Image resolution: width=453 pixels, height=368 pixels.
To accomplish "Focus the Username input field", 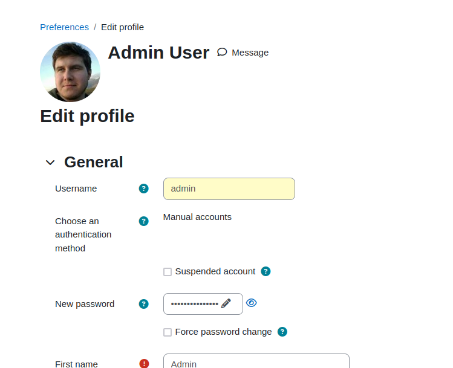I will click(229, 189).
